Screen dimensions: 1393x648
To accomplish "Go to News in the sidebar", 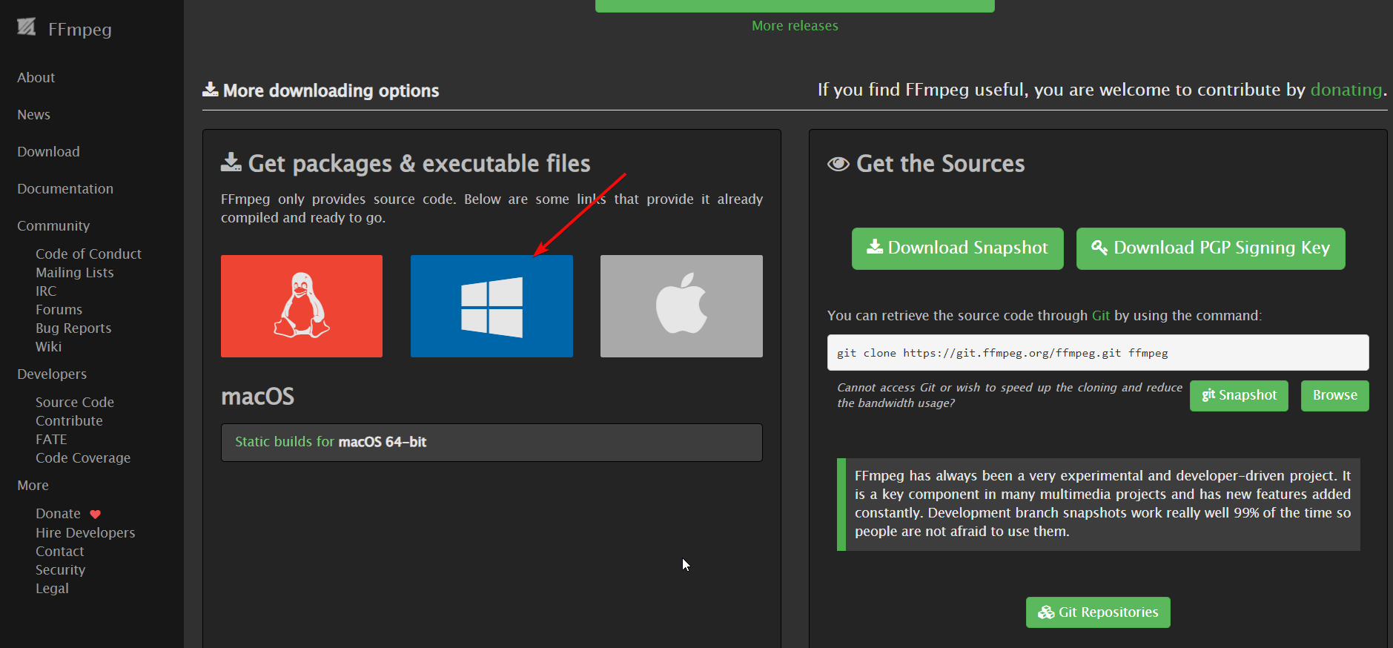I will click(34, 115).
